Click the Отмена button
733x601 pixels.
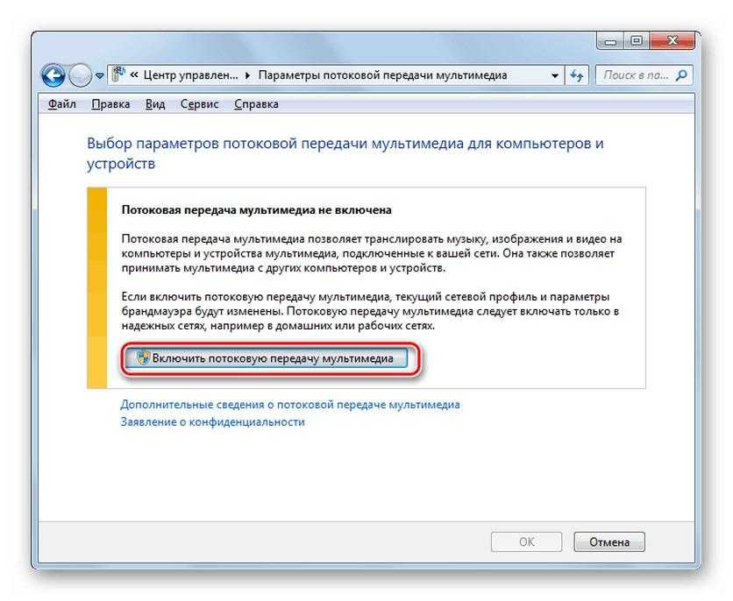click(609, 541)
